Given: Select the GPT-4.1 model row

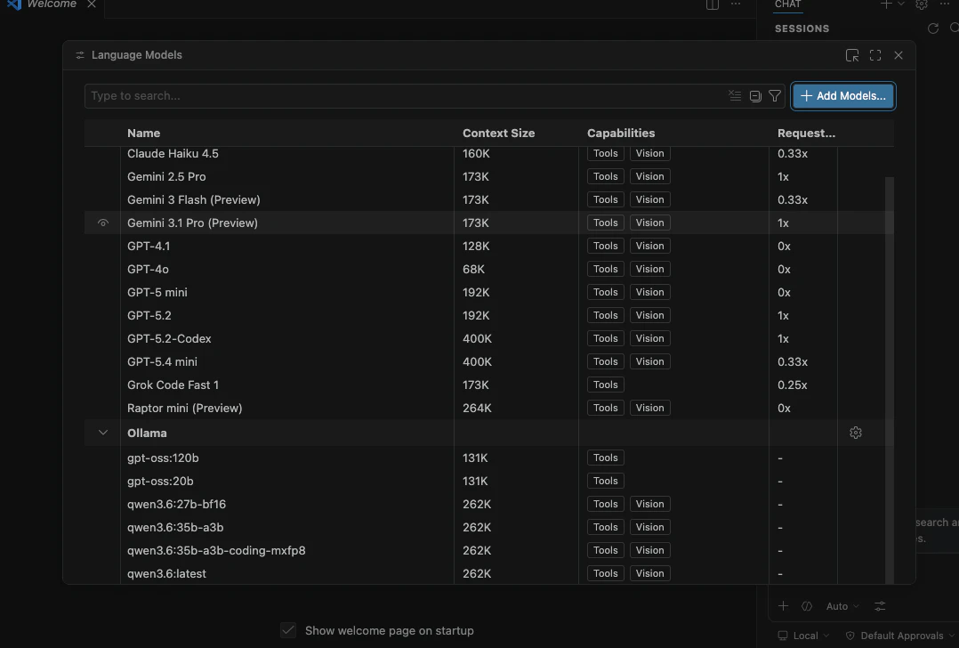Looking at the screenshot, I should (x=488, y=246).
